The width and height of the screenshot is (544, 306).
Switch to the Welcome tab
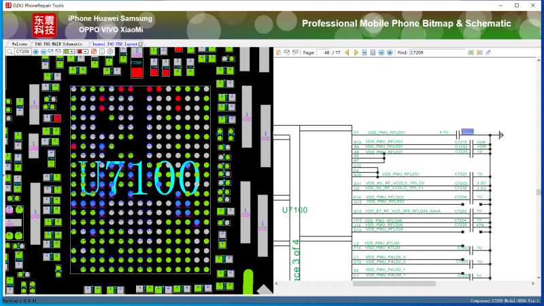tap(19, 44)
